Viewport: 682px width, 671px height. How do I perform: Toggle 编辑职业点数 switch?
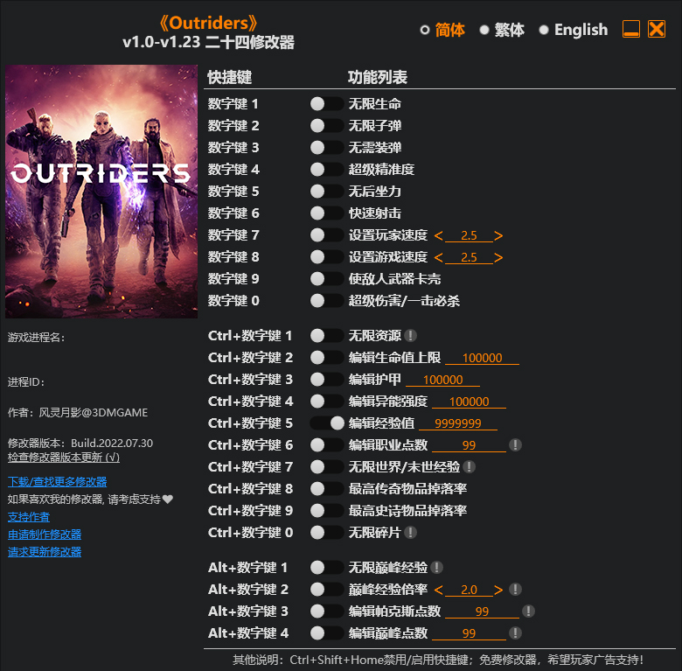327,444
